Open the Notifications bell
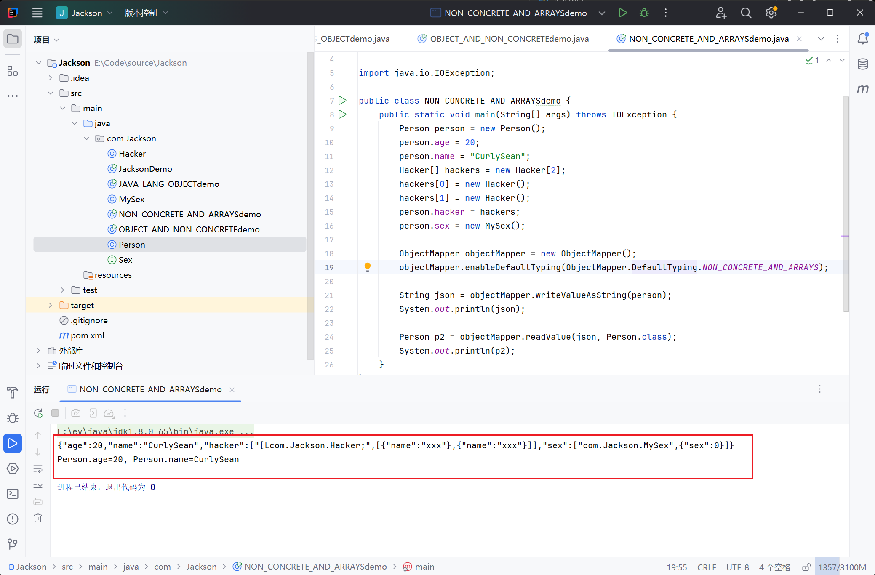This screenshot has height=575, width=875. point(862,39)
